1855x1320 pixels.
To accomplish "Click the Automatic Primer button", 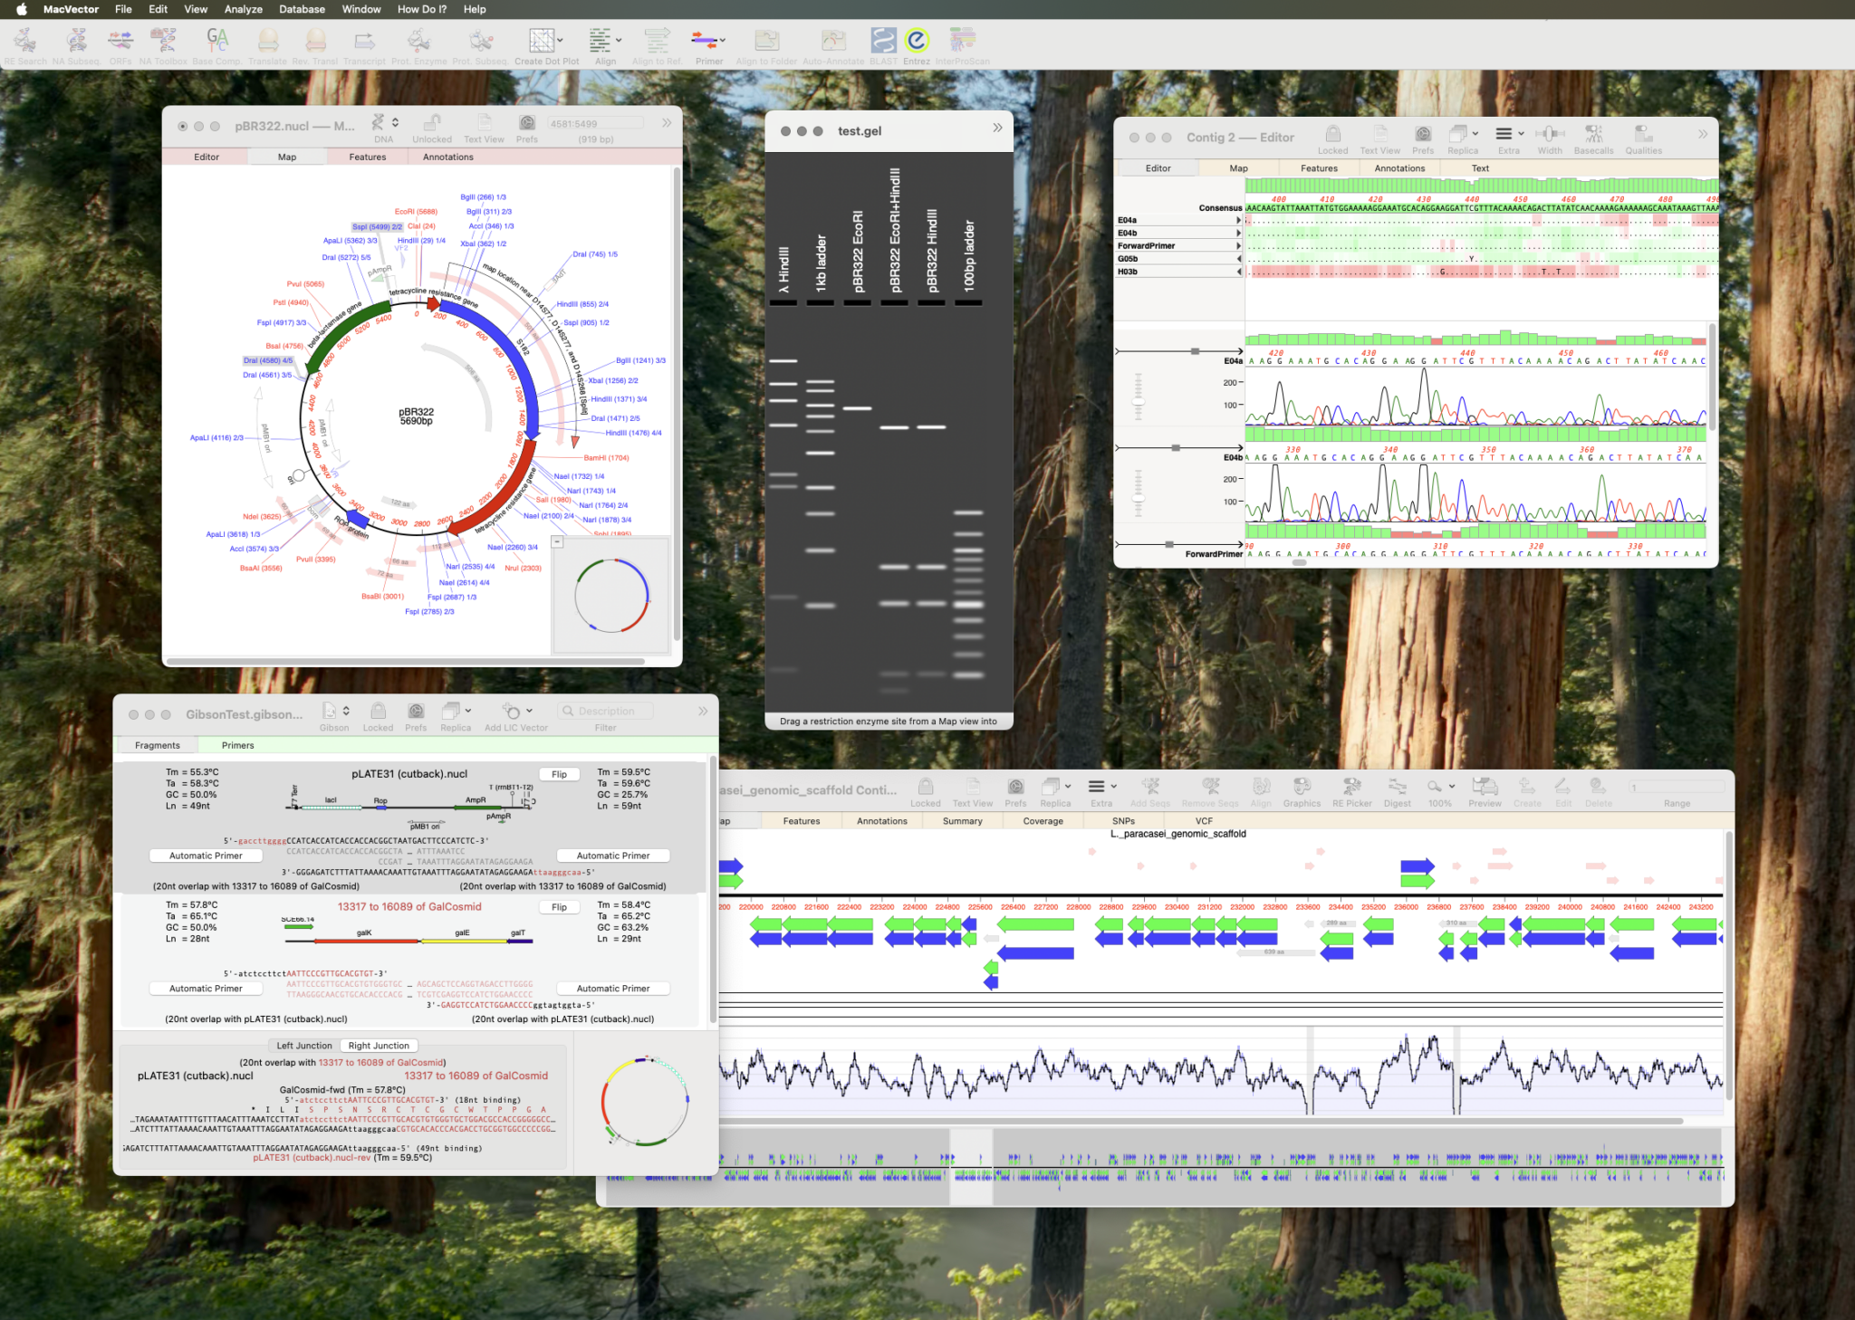I will tap(206, 855).
